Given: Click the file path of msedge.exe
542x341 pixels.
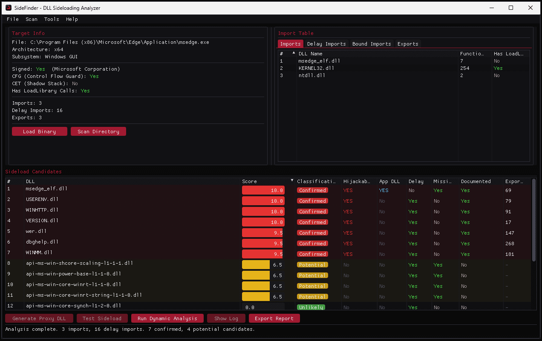Looking at the screenshot, I should click(x=119, y=42).
